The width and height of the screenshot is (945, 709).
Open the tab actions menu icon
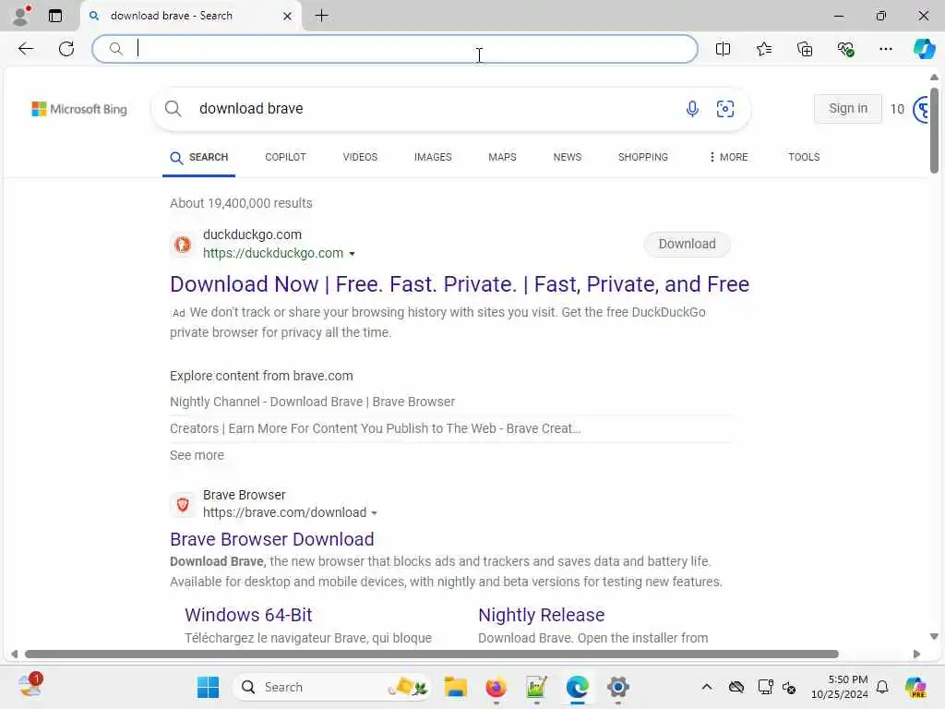54,16
